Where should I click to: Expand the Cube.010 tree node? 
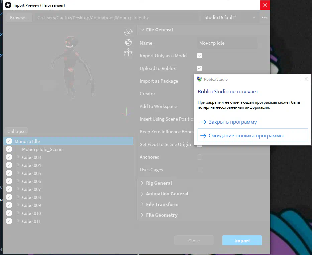point(18,213)
